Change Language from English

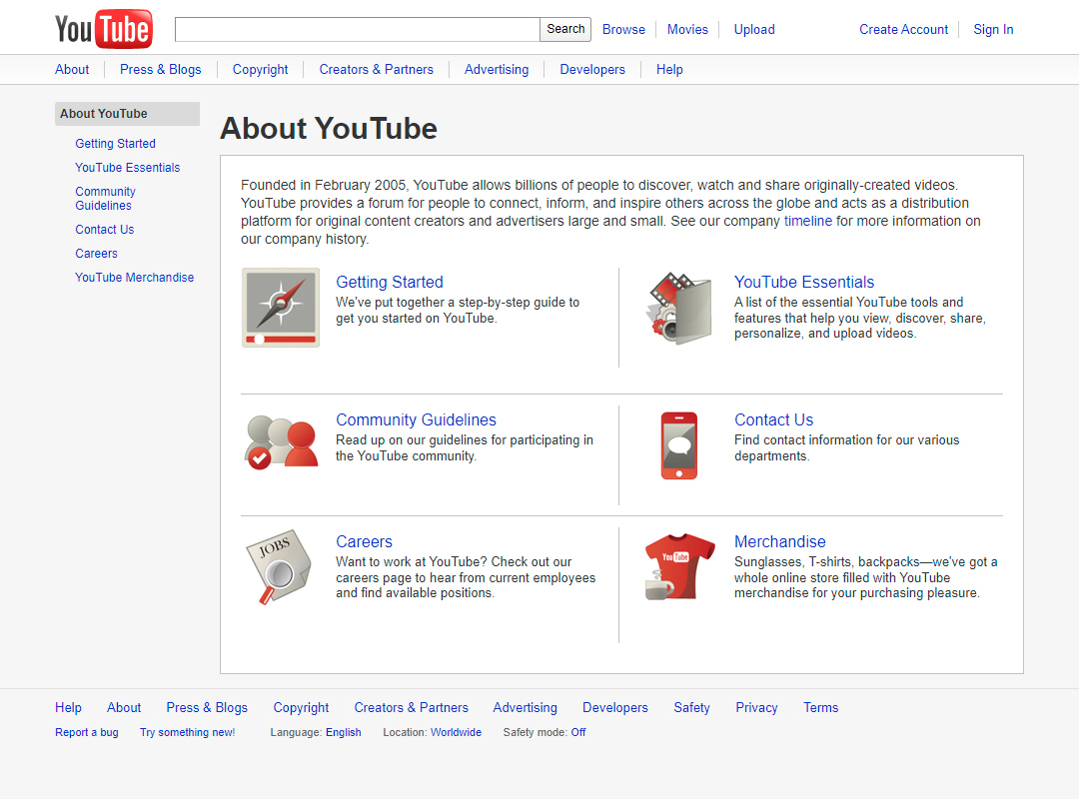pyautogui.click(x=344, y=732)
